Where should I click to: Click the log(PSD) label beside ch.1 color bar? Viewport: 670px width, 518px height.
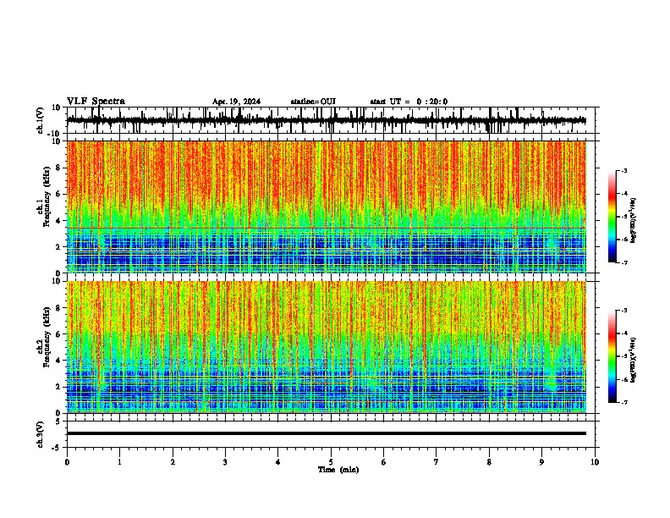[633, 221]
